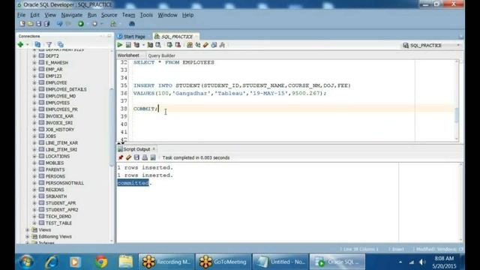The height and width of the screenshot is (270, 480).
Task: Pin the Script Output with red pin icon
Action: (121, 157)
